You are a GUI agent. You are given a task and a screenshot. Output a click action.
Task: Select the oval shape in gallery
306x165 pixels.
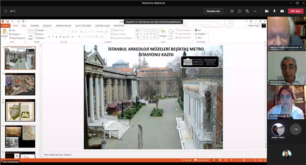tap(151, 31)
